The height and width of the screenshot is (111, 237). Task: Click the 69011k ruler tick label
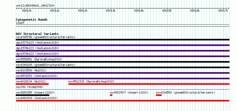(x=55, y=11)
